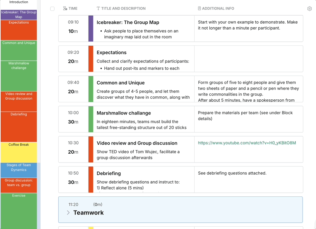316x229 pixels.
Task: Click the Teamwork section title
Action: (88, 213)
